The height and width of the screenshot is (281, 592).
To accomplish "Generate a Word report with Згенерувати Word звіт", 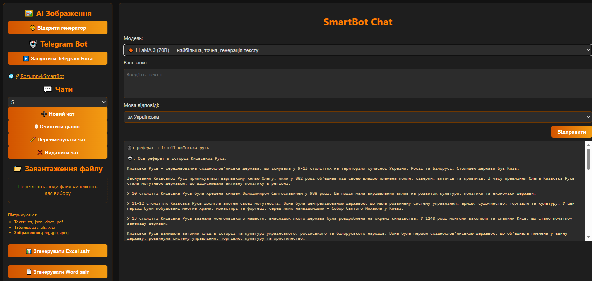I will tap(58, 272).
